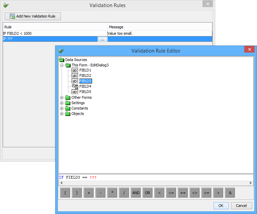Open the rule editor ellipsis button
This screenshot has width=257, height=214.
(102, 39)
